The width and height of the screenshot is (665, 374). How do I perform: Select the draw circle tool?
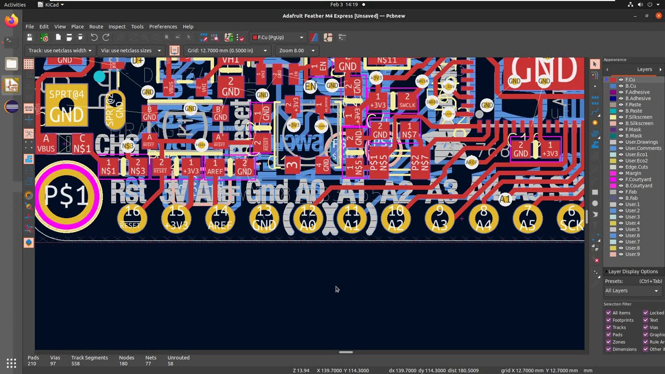(595, 204)
